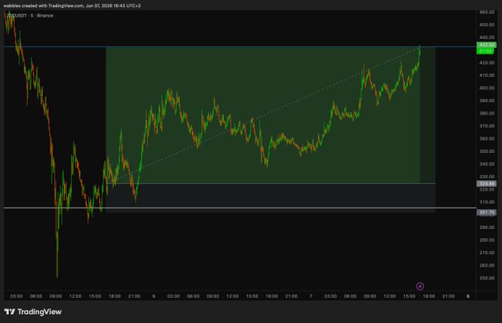Image resolution: width=502 pixels, height=323 pixels.
Task: Click the 380.00 price axis label
Action: pos(486,113)
